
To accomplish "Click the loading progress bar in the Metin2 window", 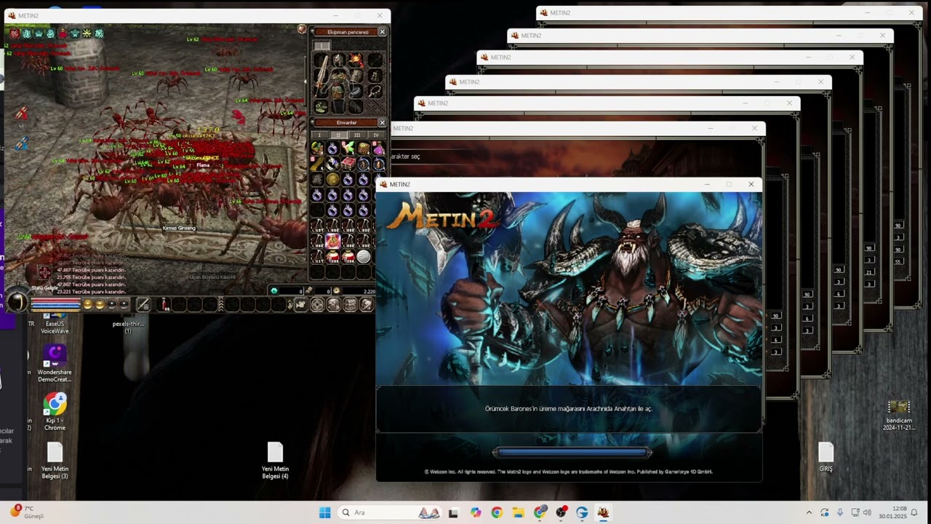I will point(572,452).
